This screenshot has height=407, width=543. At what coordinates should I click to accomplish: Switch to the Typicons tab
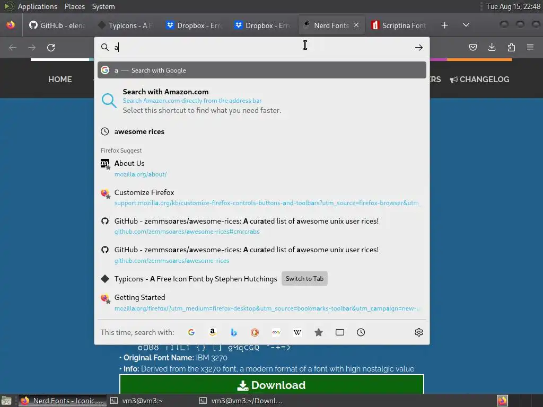(x=125, y=25)
